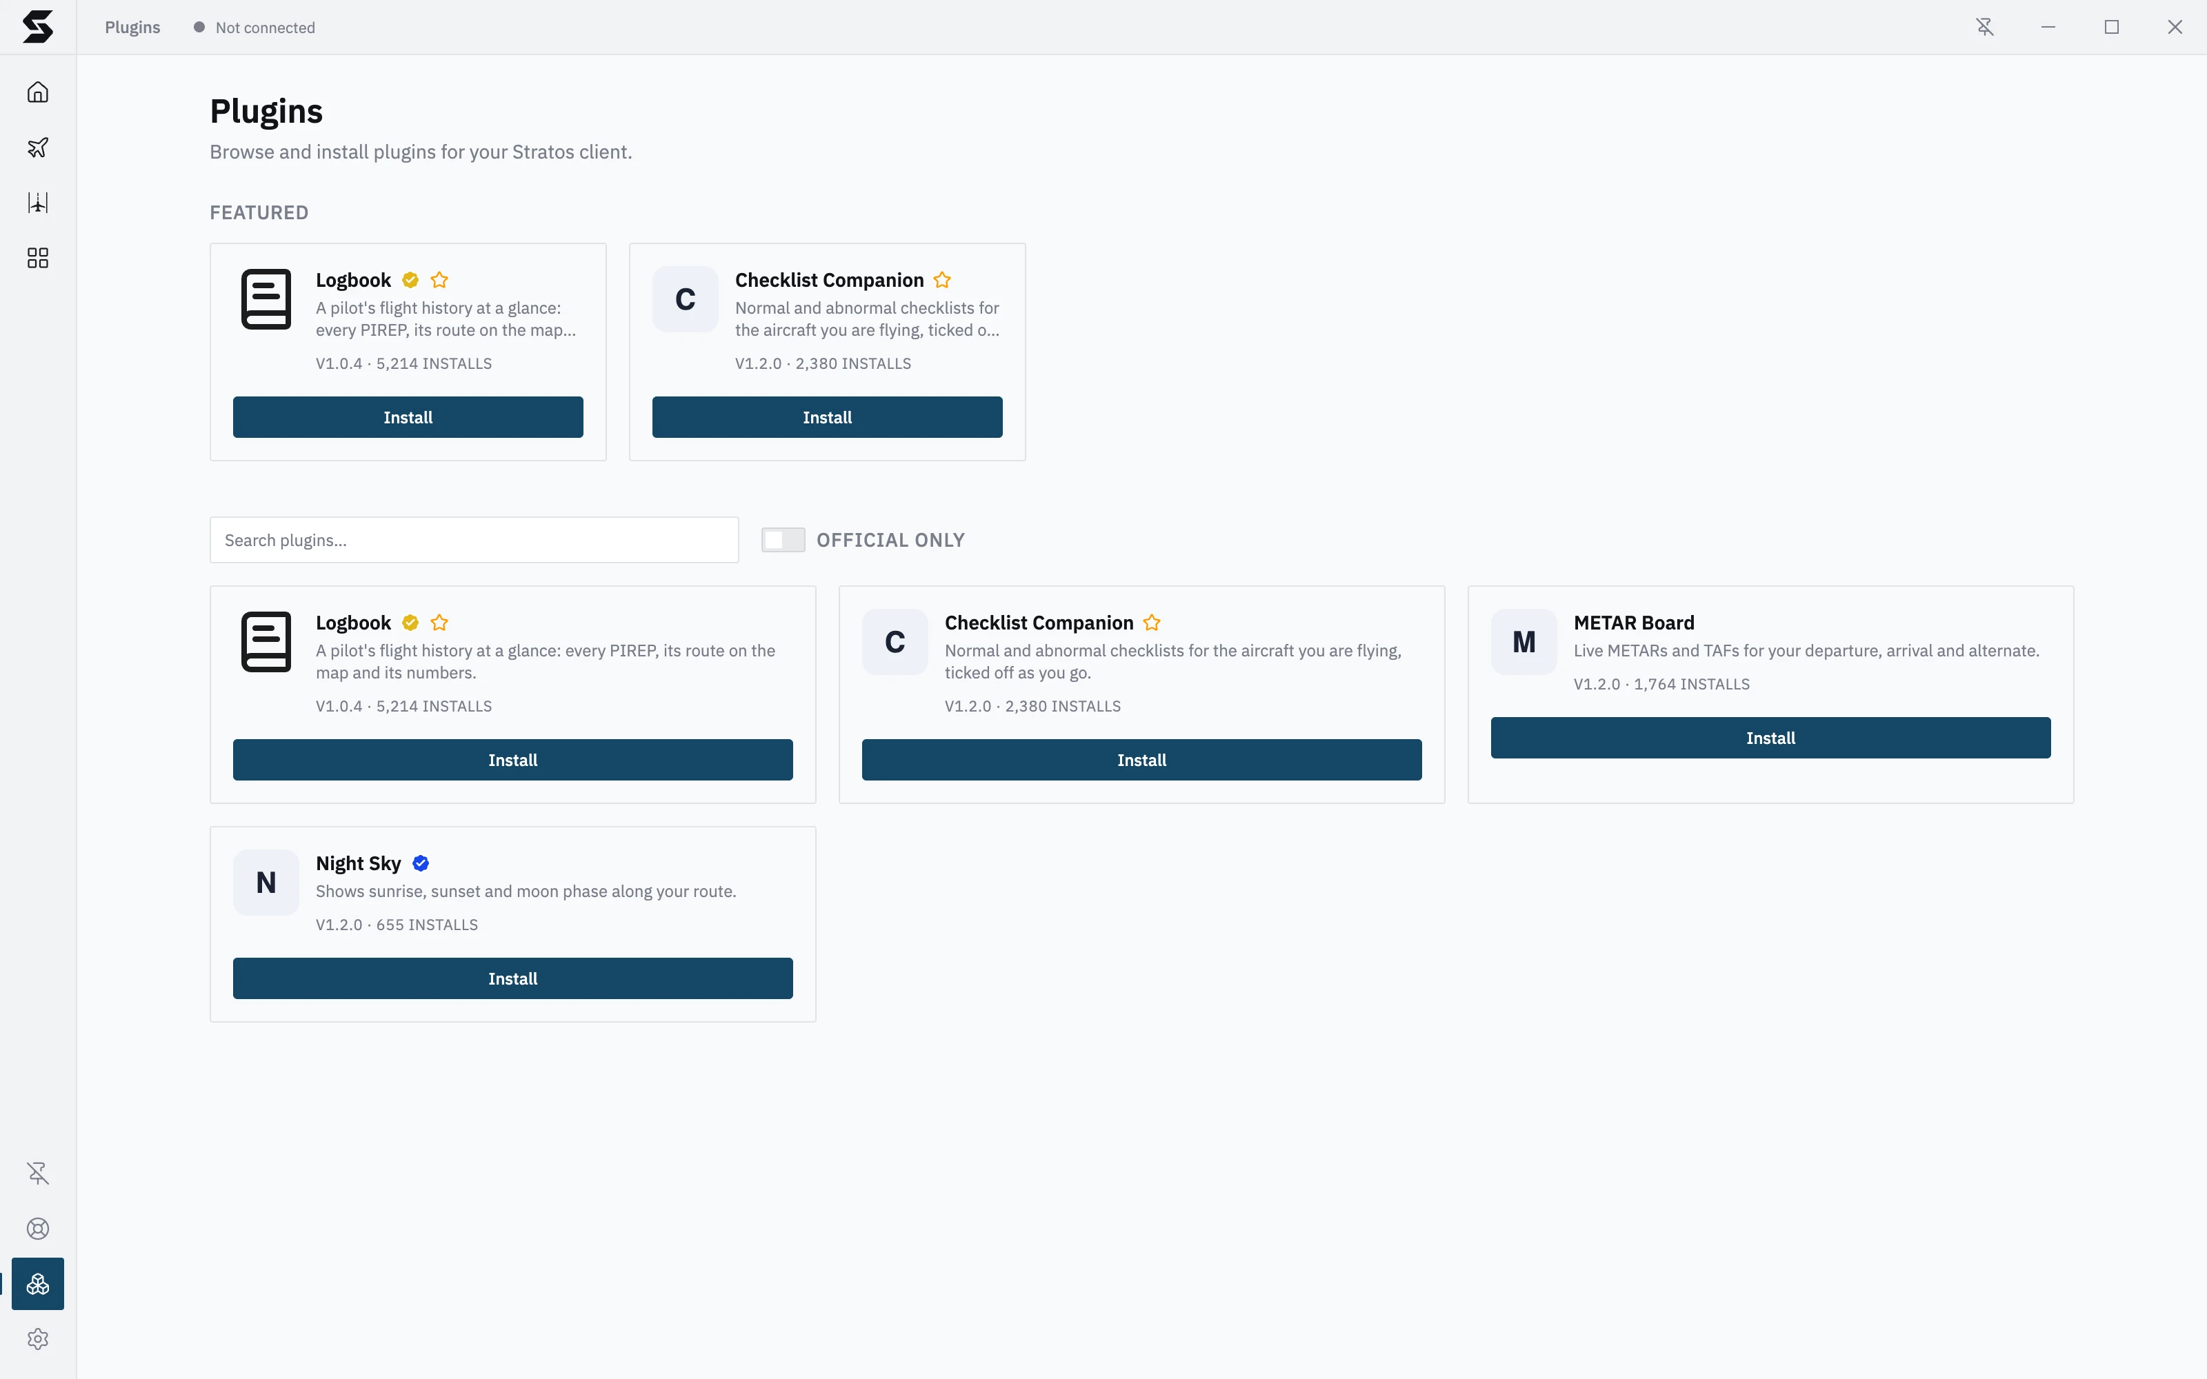This screenshot has width=2207, height=1379.
Task: Install METAR Board plugin
Action: tap(1770, 738)
